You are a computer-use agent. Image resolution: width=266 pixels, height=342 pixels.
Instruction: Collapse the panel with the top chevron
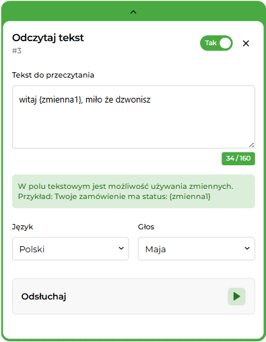click(x=133, y=12)
